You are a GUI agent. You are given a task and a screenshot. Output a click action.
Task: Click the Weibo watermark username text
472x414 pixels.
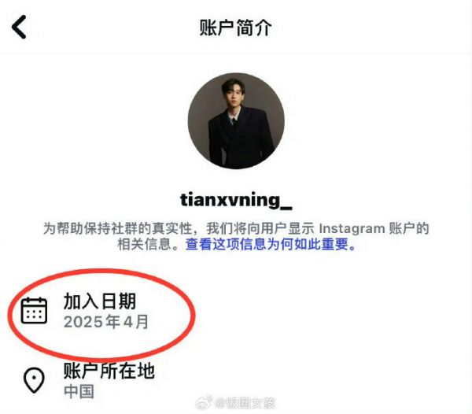[x=245, y=404]
